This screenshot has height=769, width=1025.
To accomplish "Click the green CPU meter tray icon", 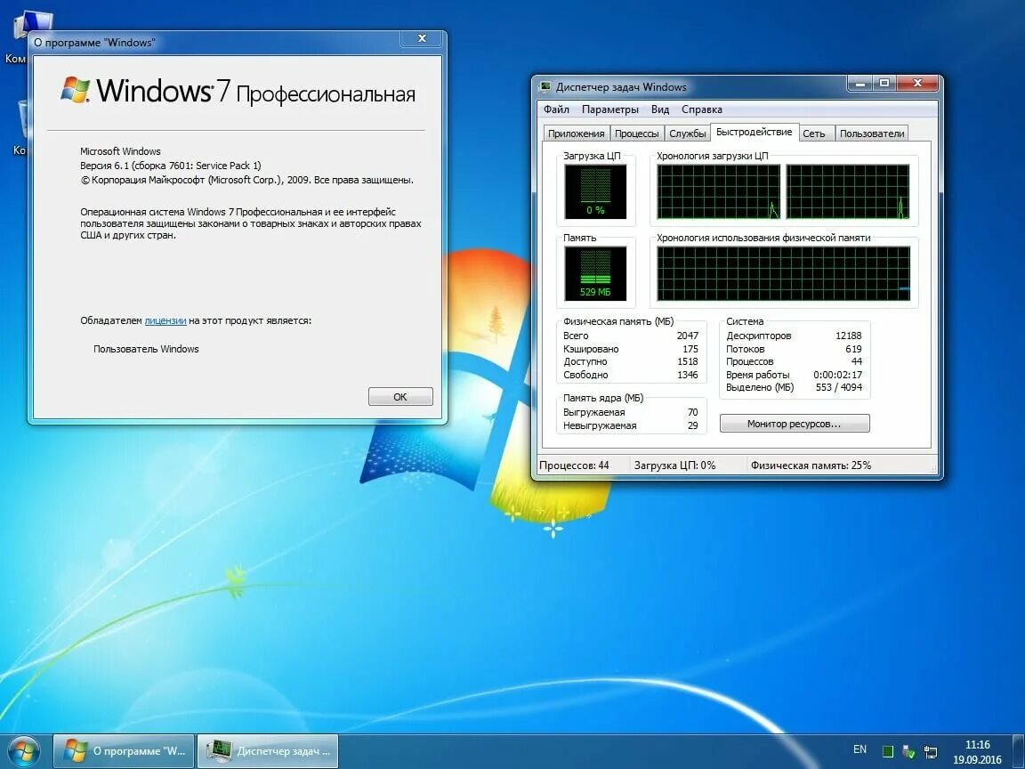I will (x=888, y=751).
